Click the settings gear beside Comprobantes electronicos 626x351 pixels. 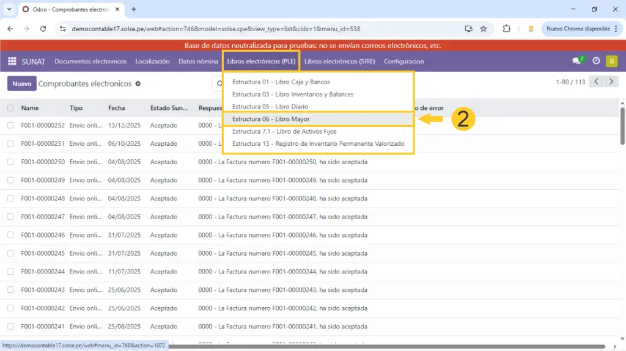[x=138, y=84]
